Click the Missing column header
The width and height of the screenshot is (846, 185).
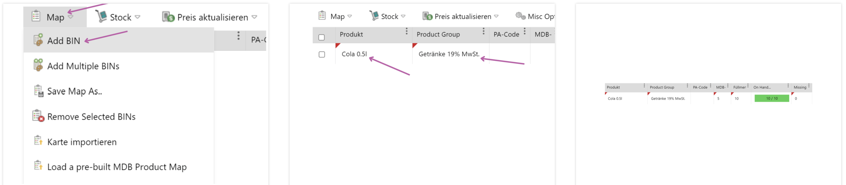tap(800, 87)
